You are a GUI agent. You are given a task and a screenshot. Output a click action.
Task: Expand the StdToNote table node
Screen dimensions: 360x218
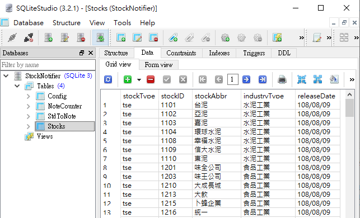pyautogui.click(x=28, y=116)
